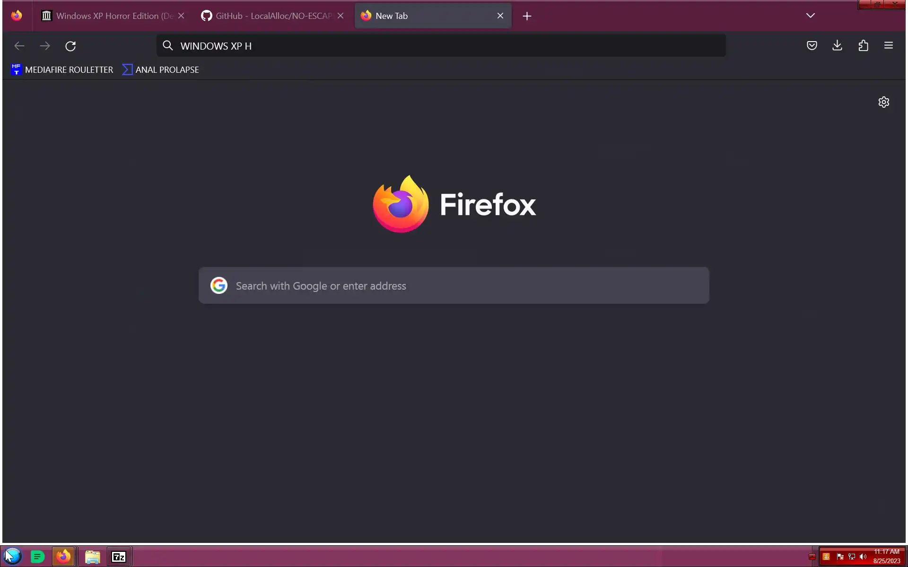Expand the list all tabs chevron
Screen dimensions: 908x567
pos(810,16)
